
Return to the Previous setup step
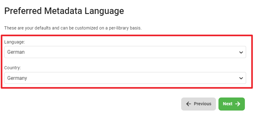[x=199, y=104]
